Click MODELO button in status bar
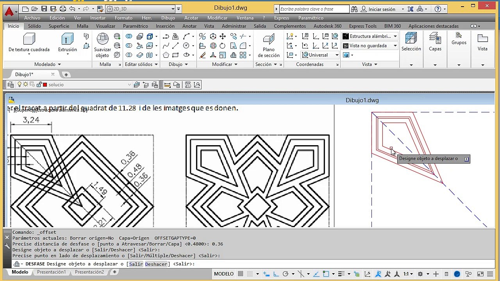Viewport: 500px width, 281px height. 224,274
